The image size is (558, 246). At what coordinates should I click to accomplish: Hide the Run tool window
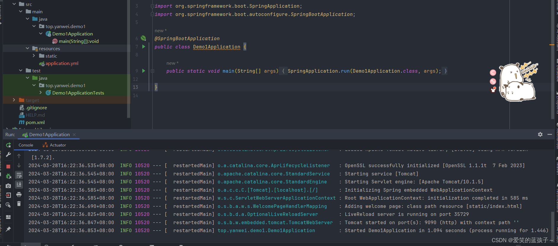(x=550, y=134)
